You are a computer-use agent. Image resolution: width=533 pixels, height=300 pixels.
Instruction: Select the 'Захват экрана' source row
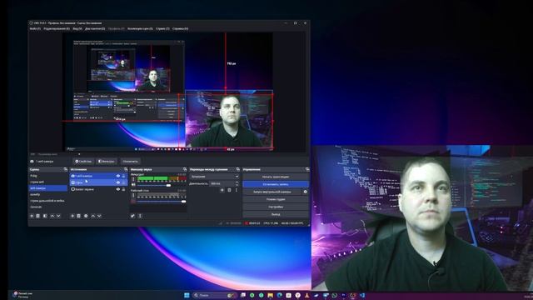(x=98, y=189)
